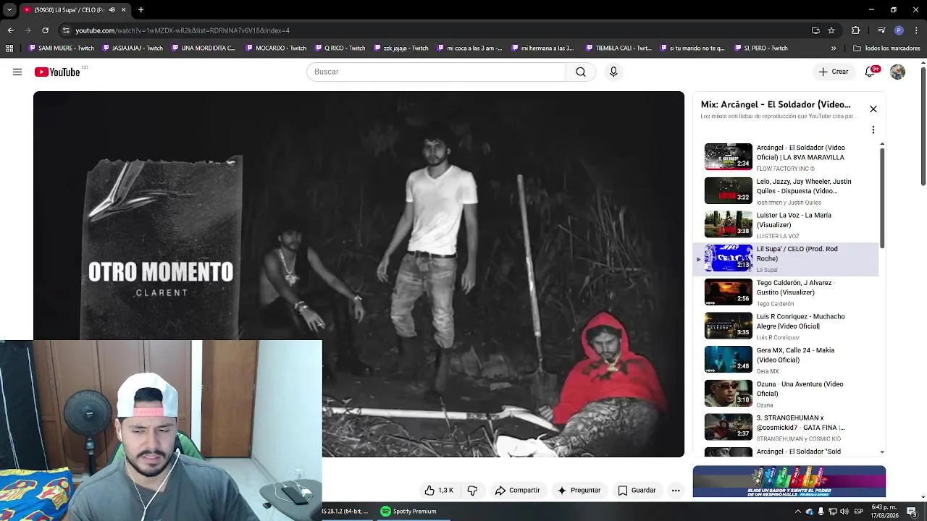The height and width of the screenshot is (521, 927).
Task: Open the browser extensions puzzle icon
Action: 856,30
